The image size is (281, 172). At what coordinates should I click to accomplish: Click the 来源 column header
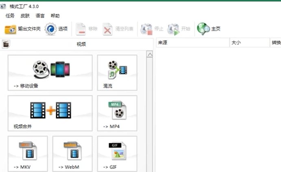[193, 43]
